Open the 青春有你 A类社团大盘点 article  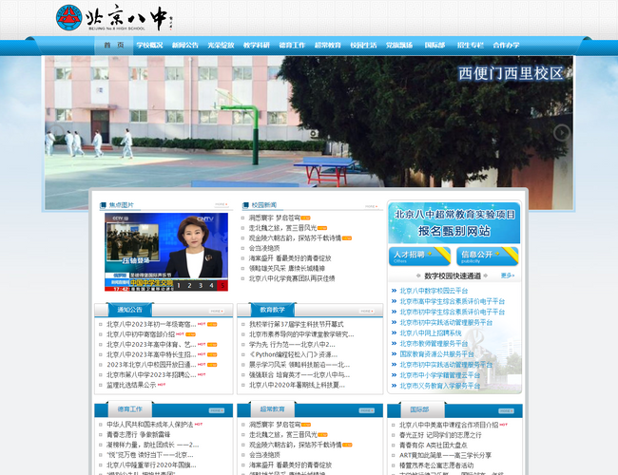coord(434,445)
